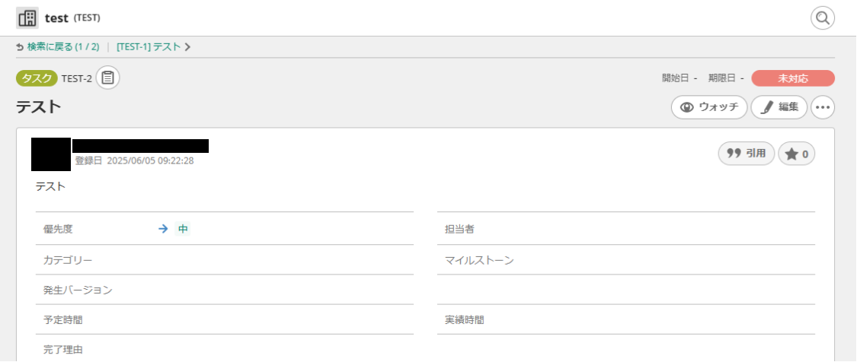This screenshot has width=857, height=362.
Task: Click the priority arrow icon
Action: coord(162,229)
